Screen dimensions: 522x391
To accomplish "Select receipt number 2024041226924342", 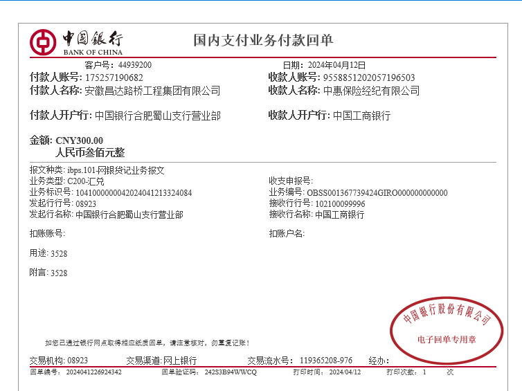I will pyautogui.click(x=94, y=372).
